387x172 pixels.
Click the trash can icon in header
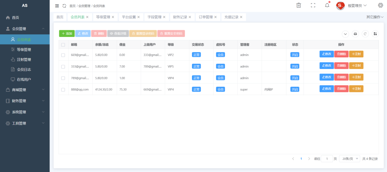coord(299,5)
